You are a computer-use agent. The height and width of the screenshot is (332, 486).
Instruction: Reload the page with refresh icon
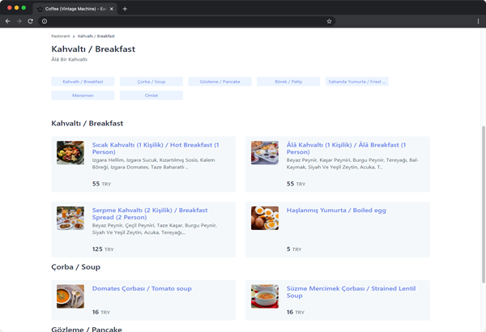(30, 21)
